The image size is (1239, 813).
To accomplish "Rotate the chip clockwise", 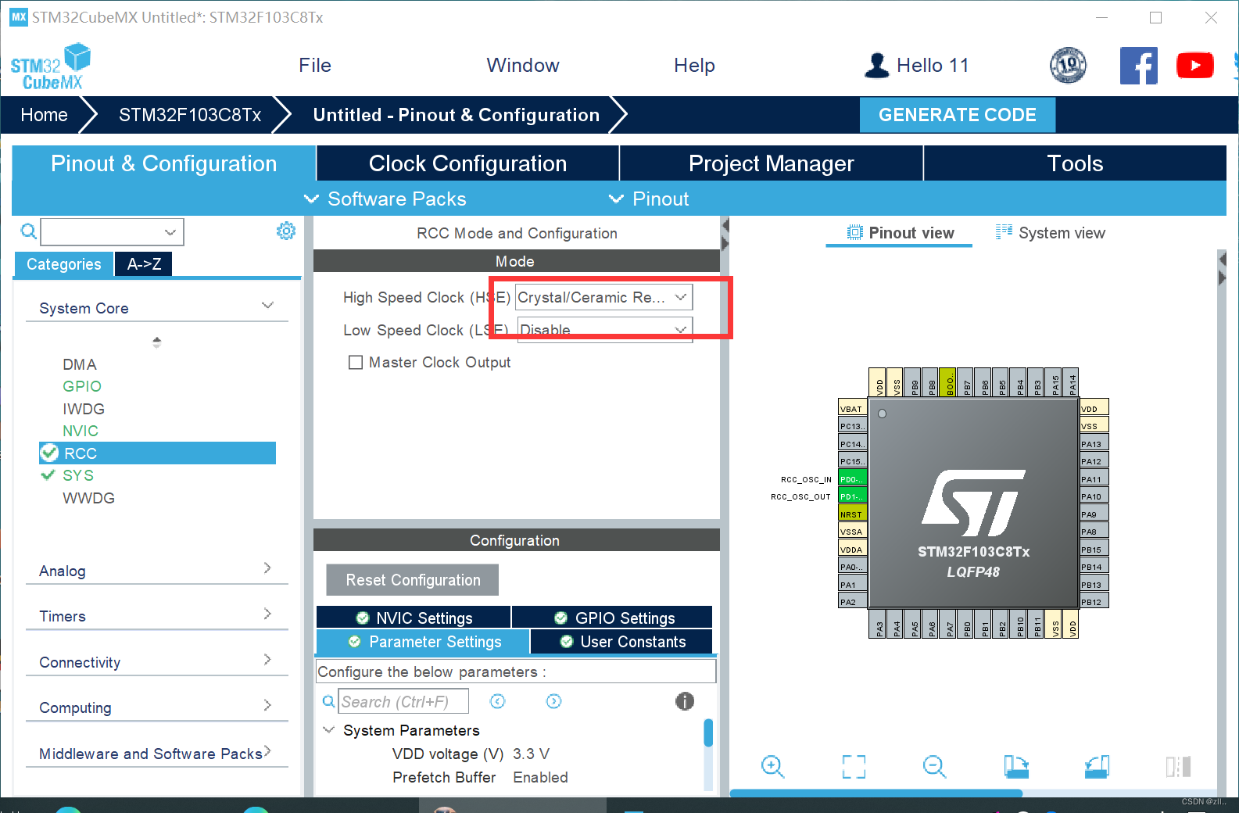I will [x=1016, y=766].
